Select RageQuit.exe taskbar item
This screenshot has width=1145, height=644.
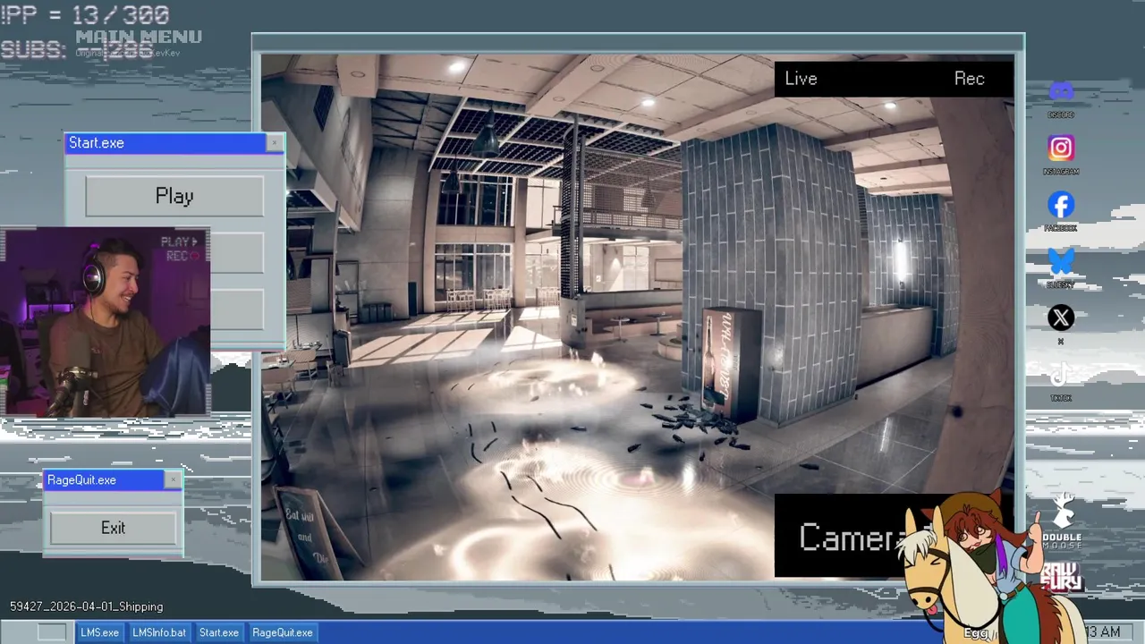tap(282, 632)
